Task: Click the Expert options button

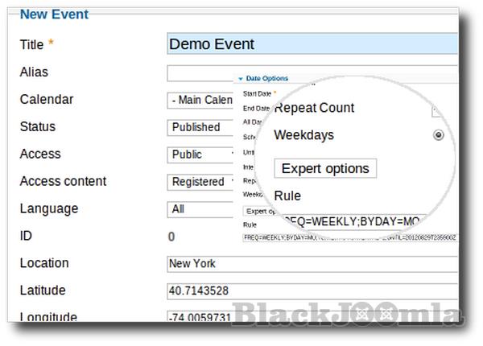Action: (325, 168)
